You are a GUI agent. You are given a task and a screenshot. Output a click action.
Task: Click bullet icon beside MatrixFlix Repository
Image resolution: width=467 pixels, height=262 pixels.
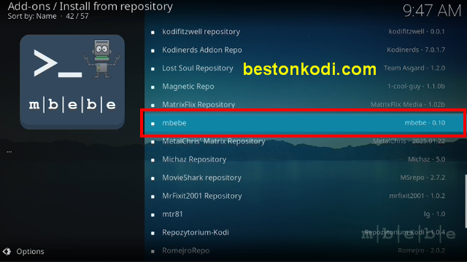click(153, 106)
